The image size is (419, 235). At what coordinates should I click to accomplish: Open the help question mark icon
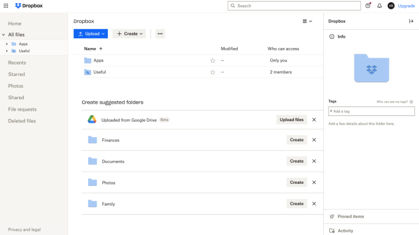coord(368,6)
